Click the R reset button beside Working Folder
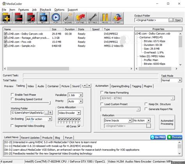 click(x=51, y=113)
